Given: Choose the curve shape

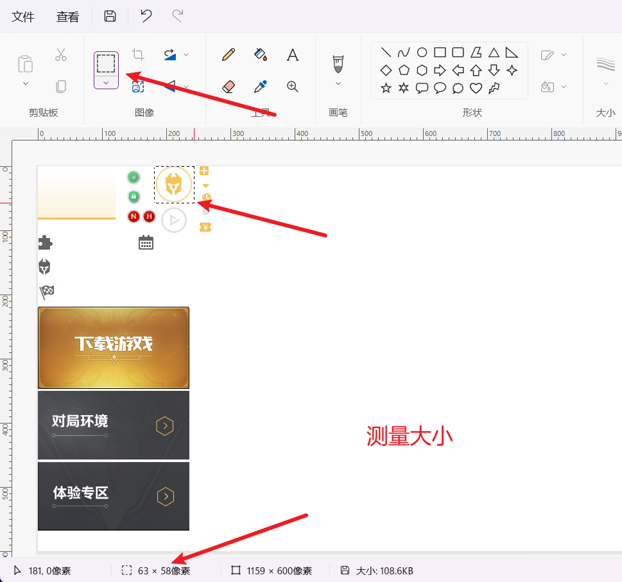Looking at the screenshot, I should 404,53.
